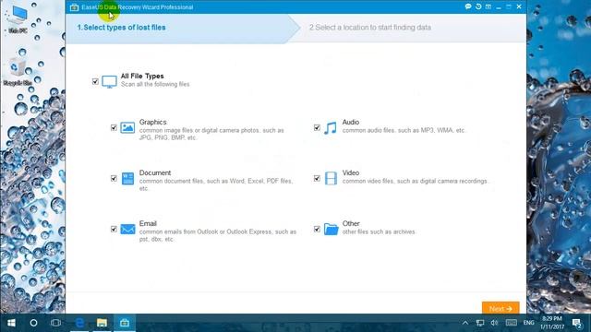Viewport: 591px width, 332px height.
Task: Click the orange Next button
Action: point(501,308)
